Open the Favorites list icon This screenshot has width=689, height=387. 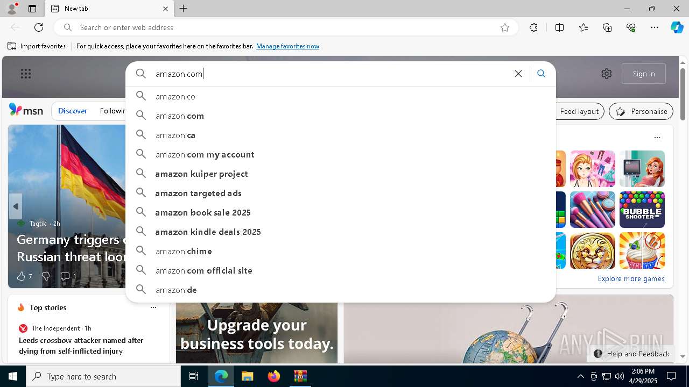[x=583, y=27]
